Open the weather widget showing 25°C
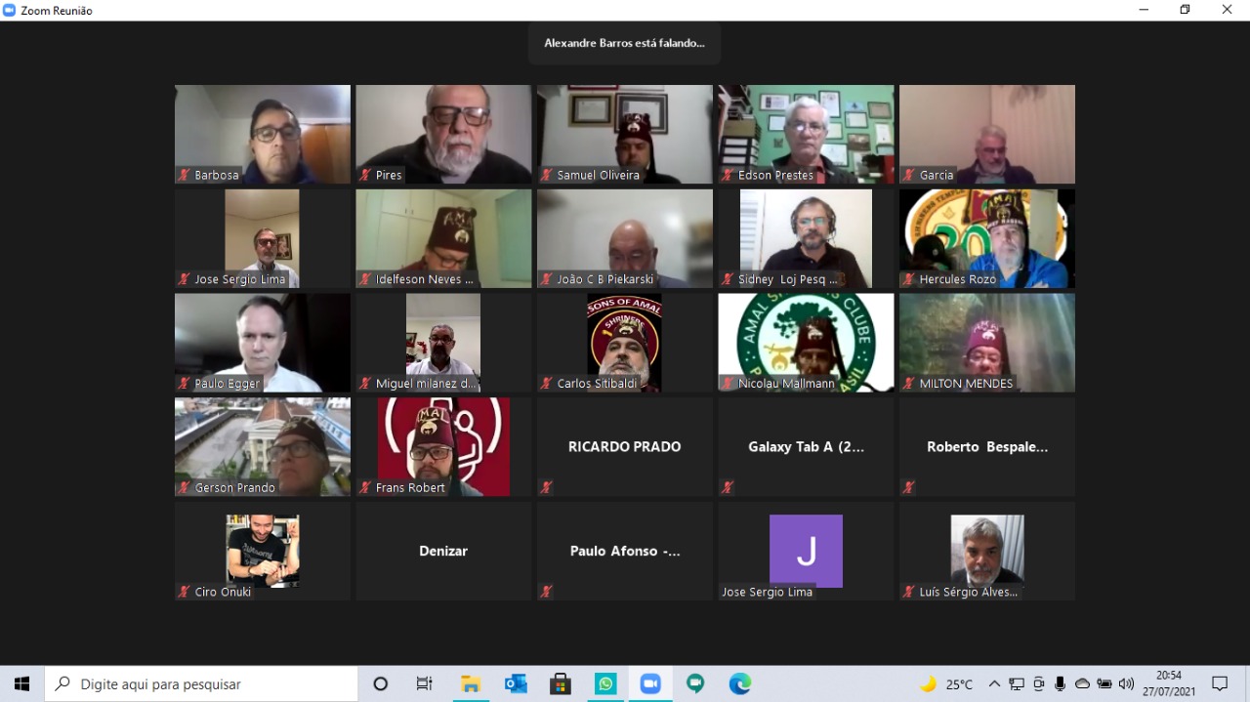 (946, 684)
